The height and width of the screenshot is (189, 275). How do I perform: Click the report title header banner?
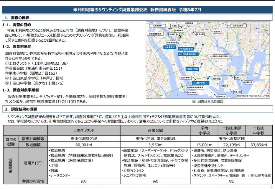coord(137,10)
